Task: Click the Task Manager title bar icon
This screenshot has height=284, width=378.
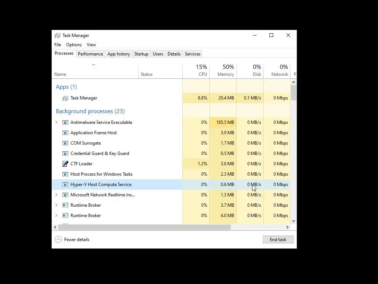Action: tap(57, 35)
